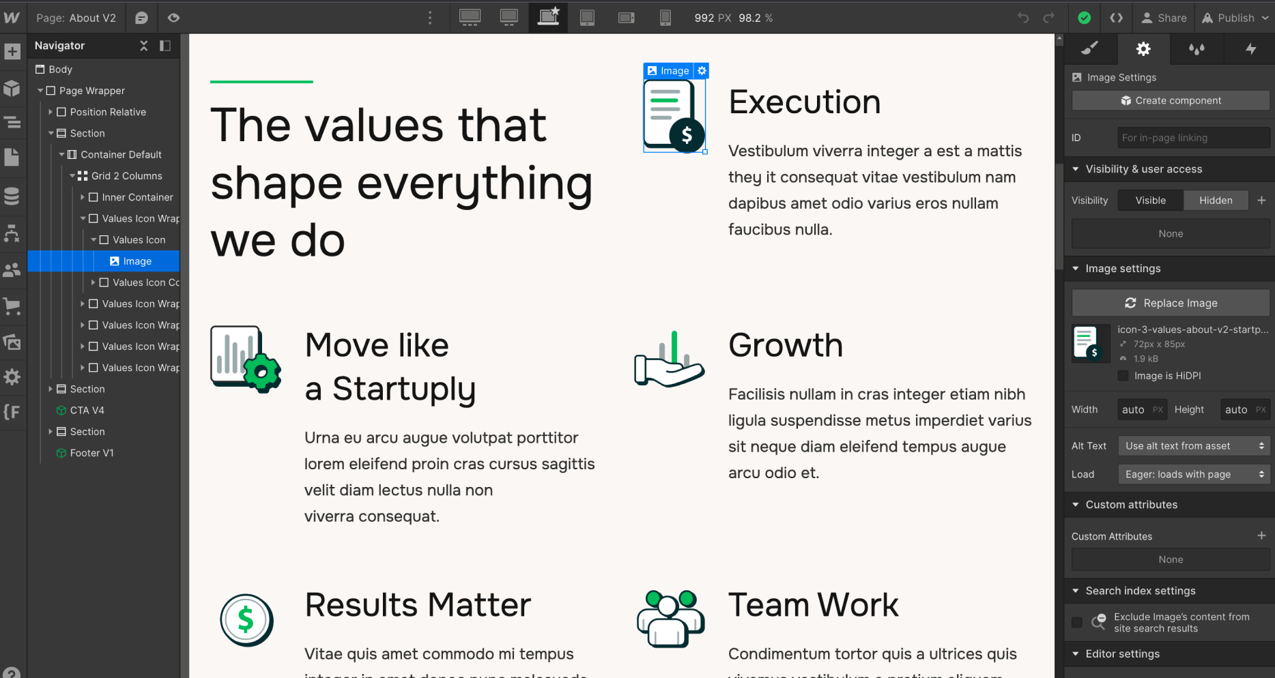
Task: Collapse the Image settings section
Action: click(1076, 268)
